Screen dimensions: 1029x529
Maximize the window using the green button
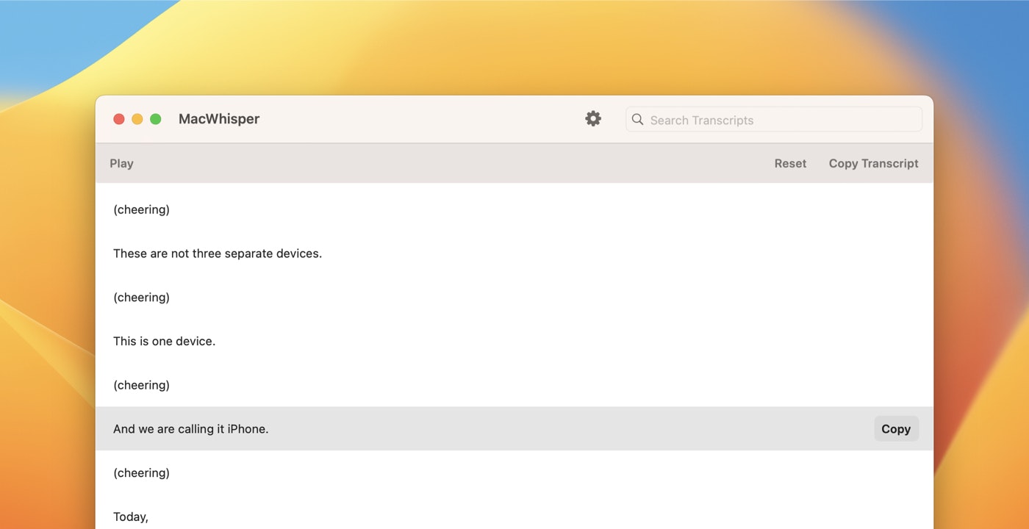[x=156, y=119]
